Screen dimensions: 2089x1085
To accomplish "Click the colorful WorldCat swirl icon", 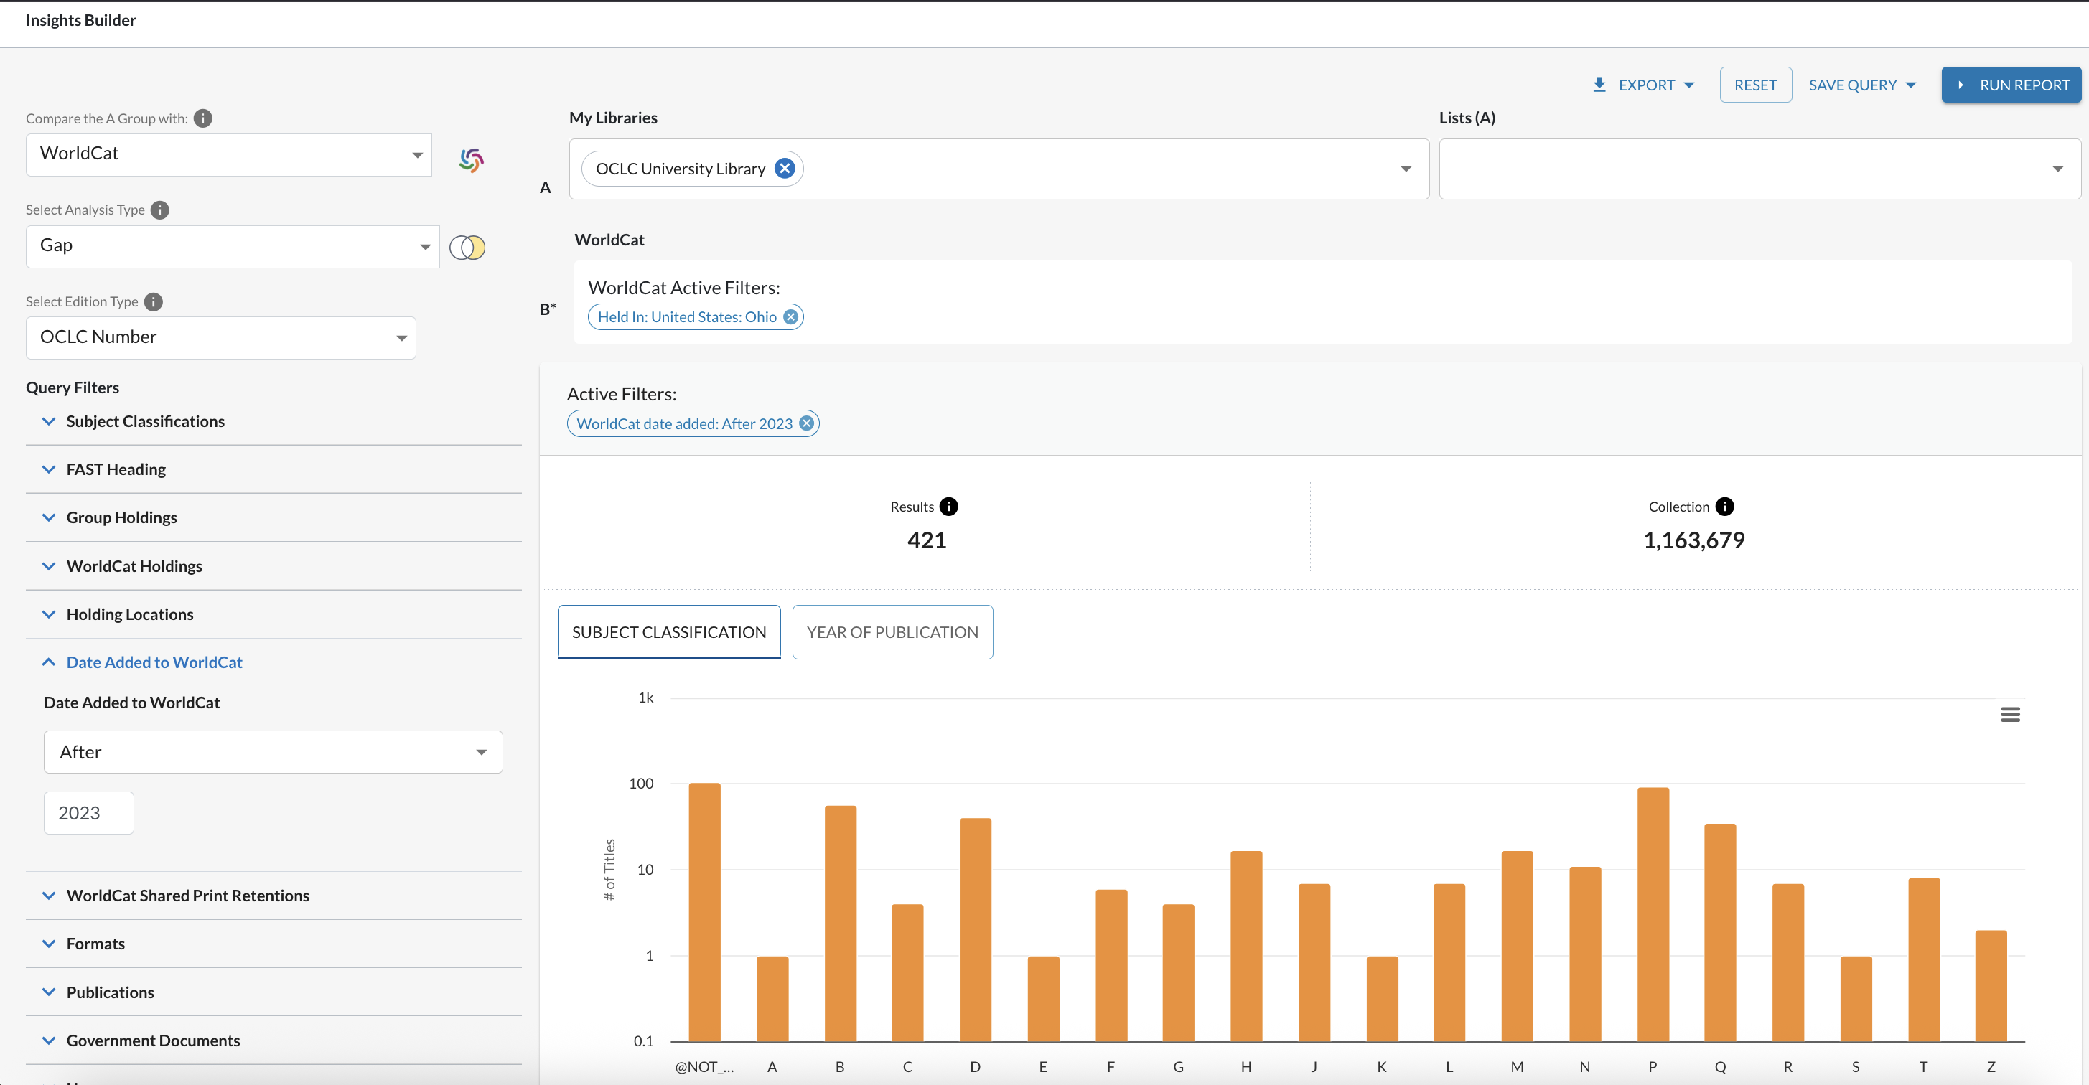I will 471,160.
